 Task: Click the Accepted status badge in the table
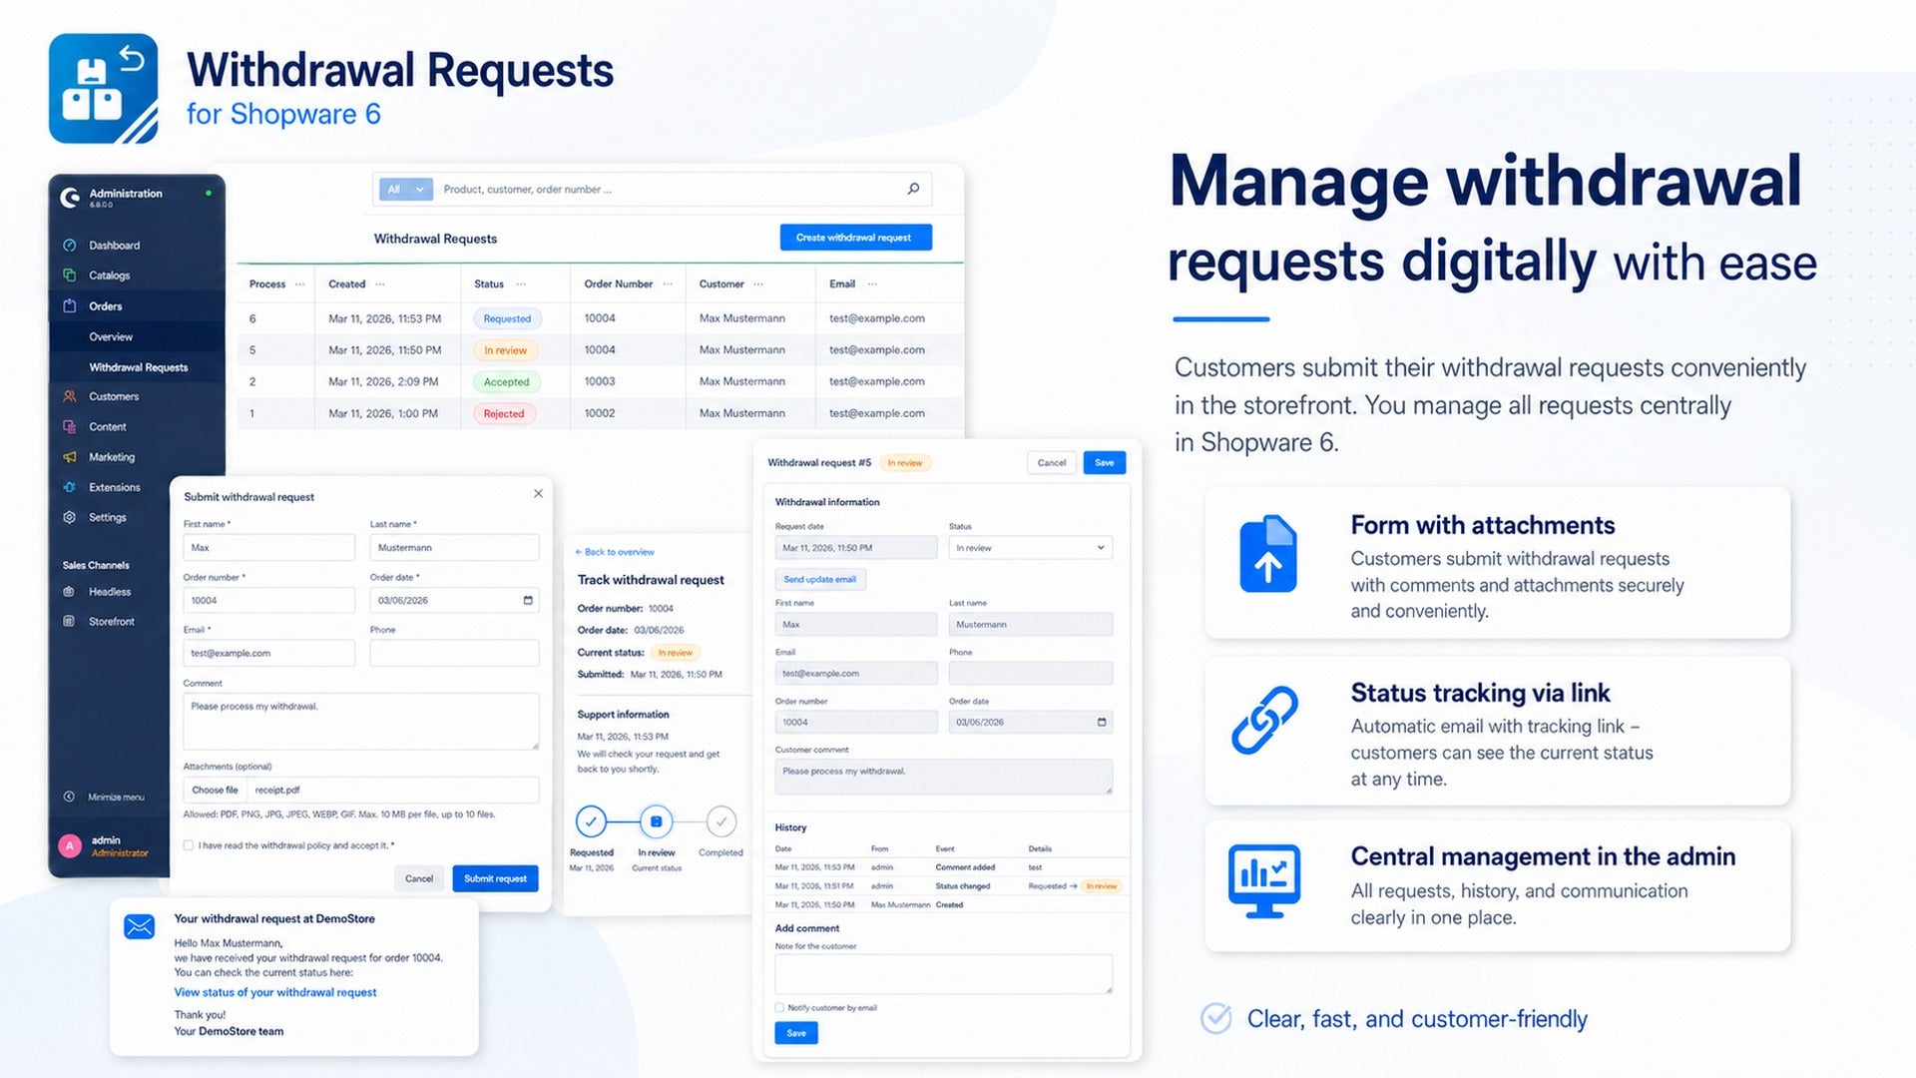point(507,382)
